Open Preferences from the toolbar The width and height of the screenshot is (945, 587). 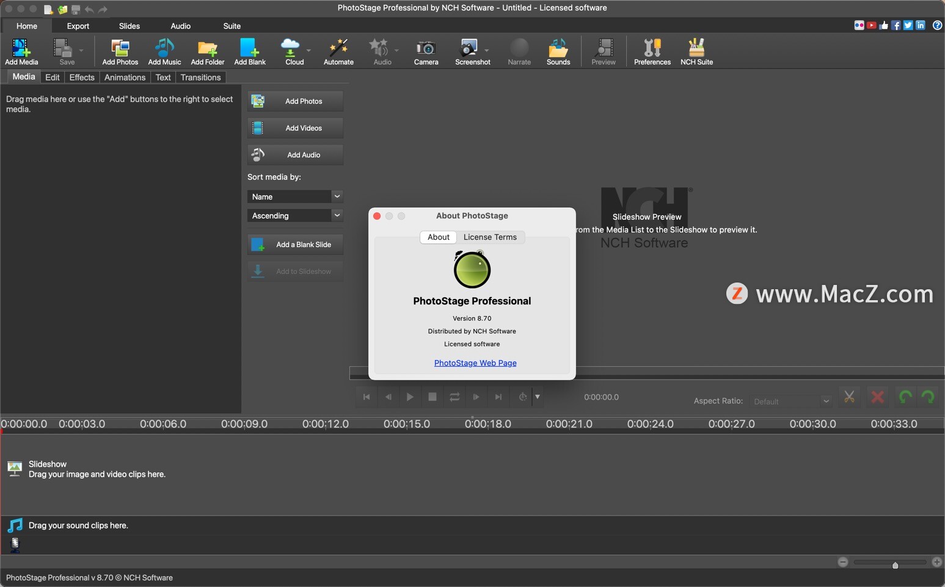coord(652,52)
